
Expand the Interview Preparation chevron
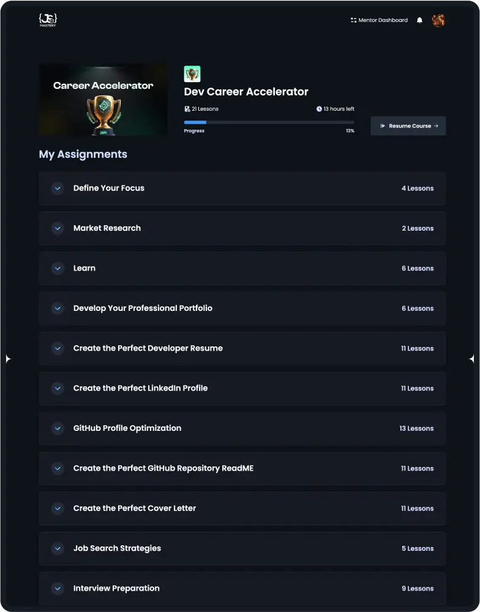58,588
